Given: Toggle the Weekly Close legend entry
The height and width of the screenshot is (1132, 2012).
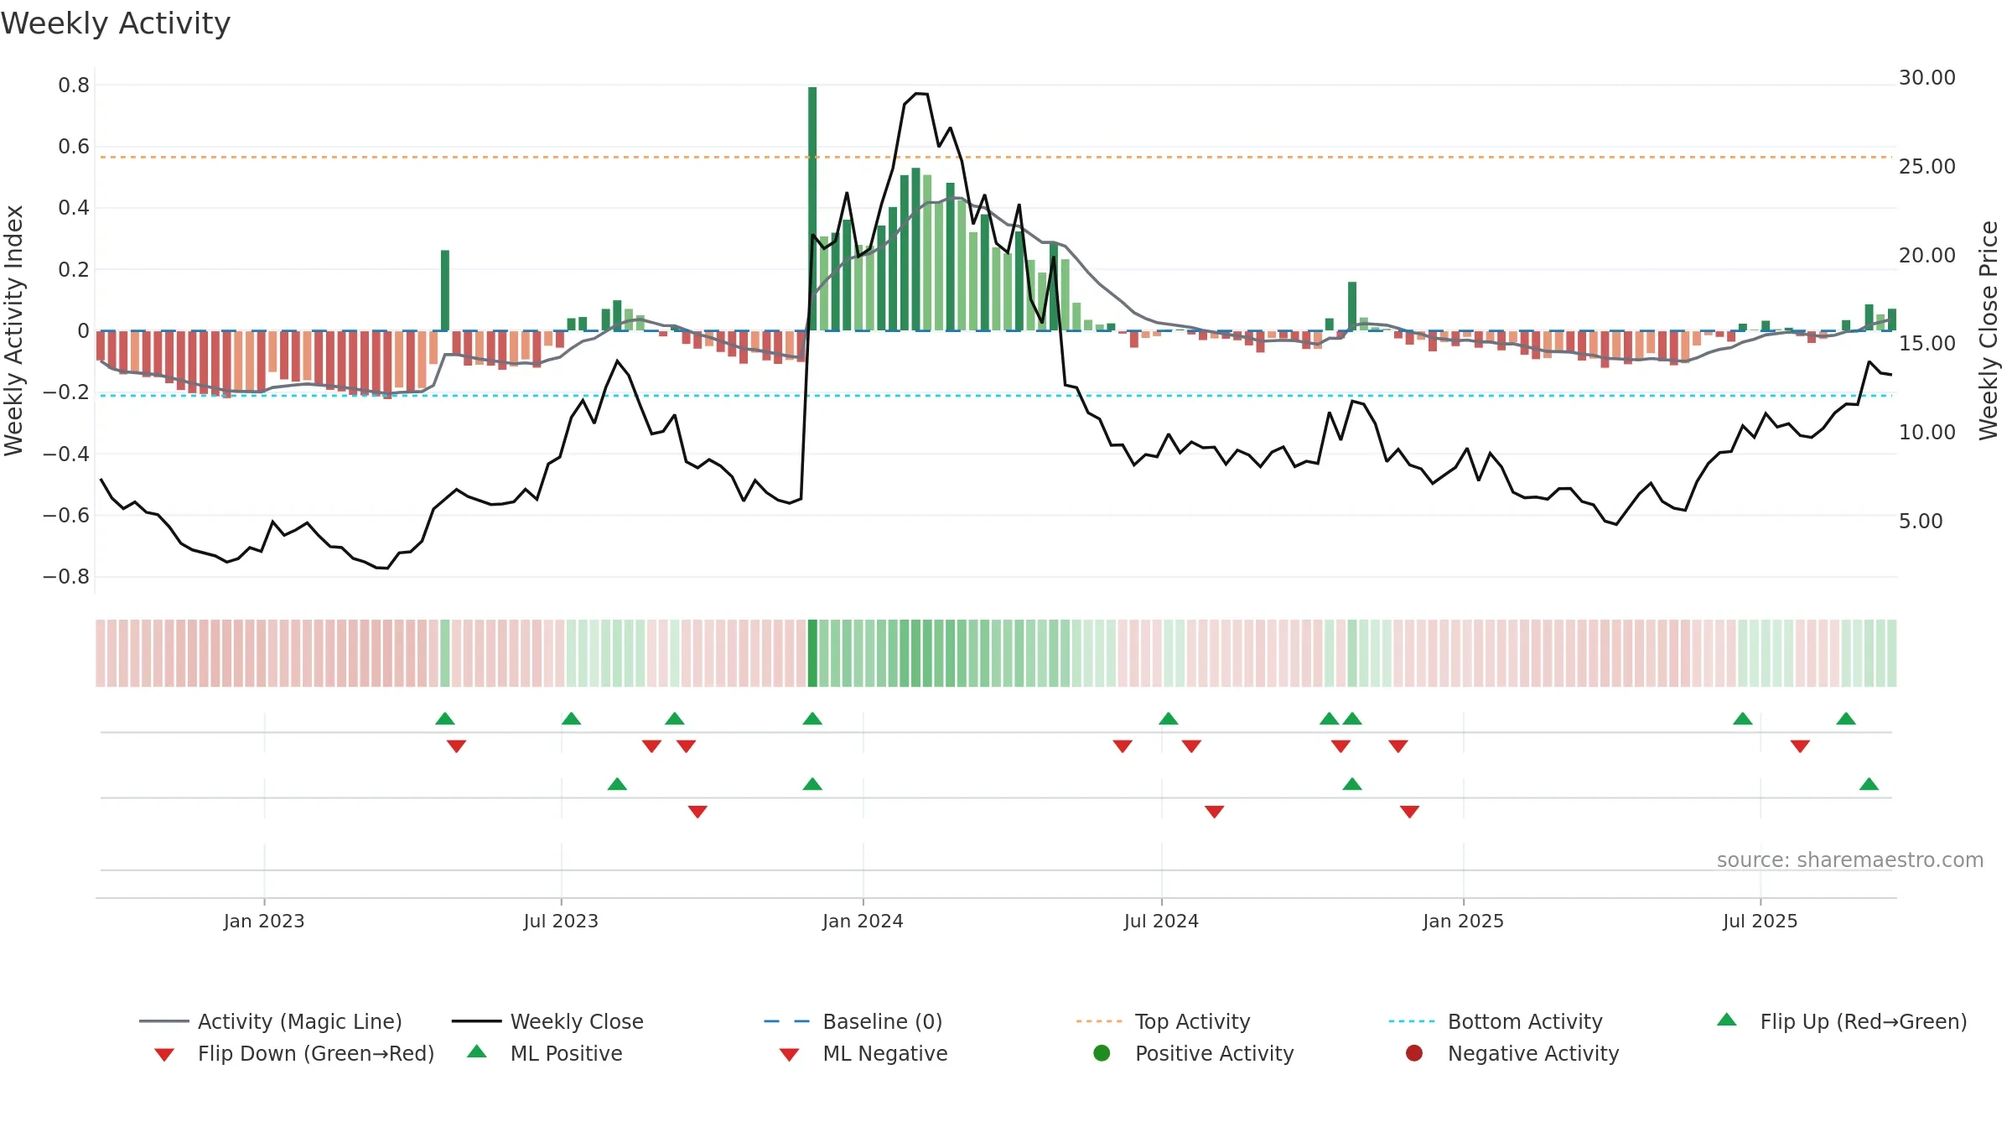Looking at the screenshot, I should pyautogui.click(x=547, y=1021).
